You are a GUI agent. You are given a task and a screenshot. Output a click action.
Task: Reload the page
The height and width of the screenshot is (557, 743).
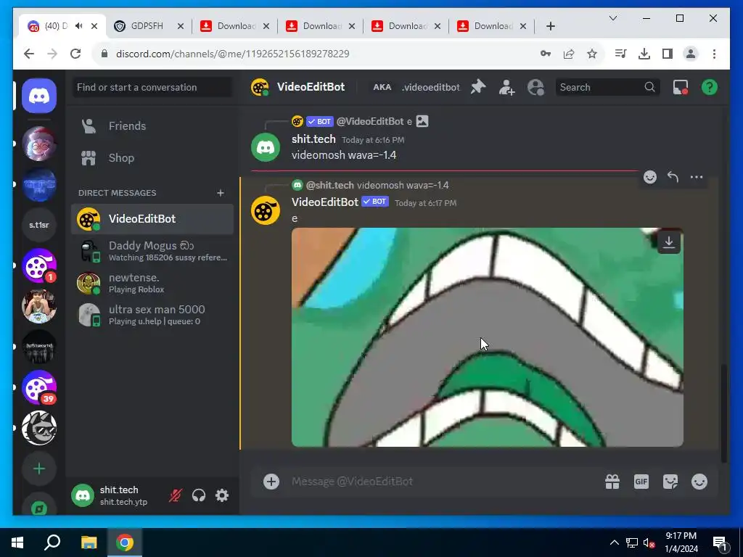(x=75, y=54)
